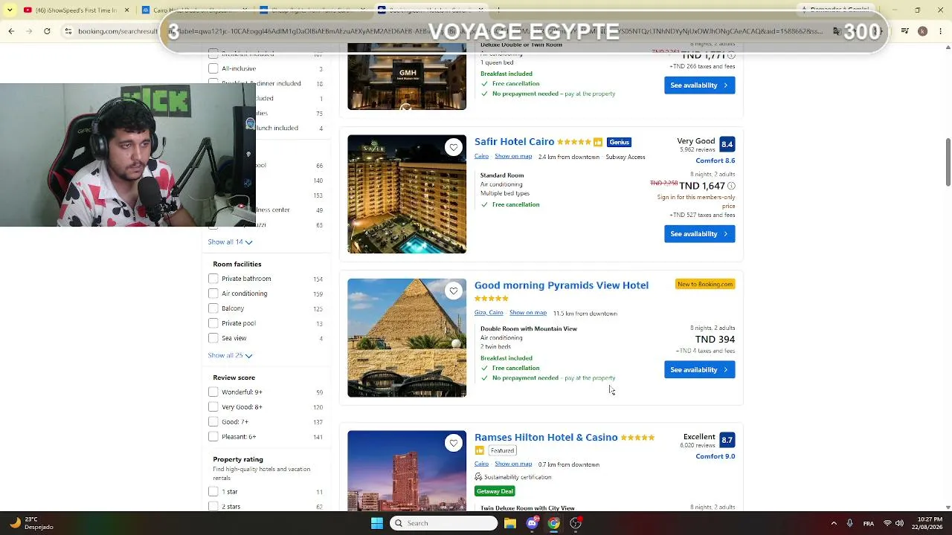Screen dimensions: 952x535
Task: Click the Comfort 8.6 rating text
Action: [715, 160]
